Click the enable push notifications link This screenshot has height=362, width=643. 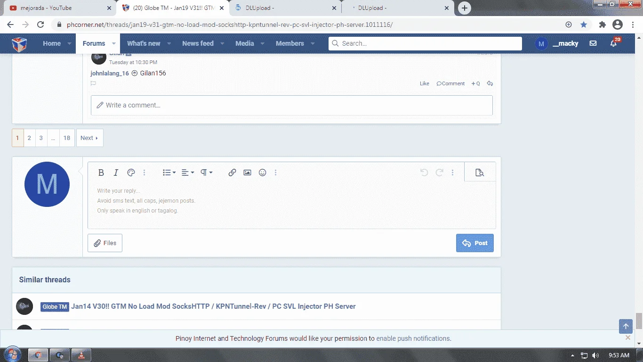pyautogui.click(x=414, y=338)
